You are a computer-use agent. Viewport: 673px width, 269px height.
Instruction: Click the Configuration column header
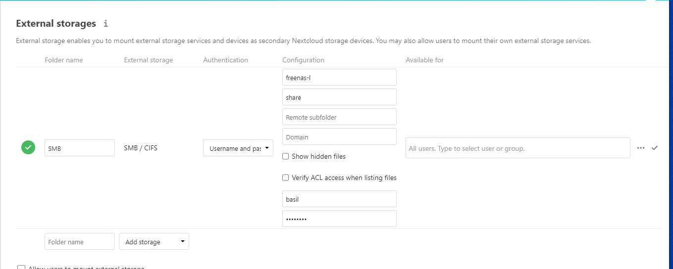pyautogui.click(x=303, y=60)
